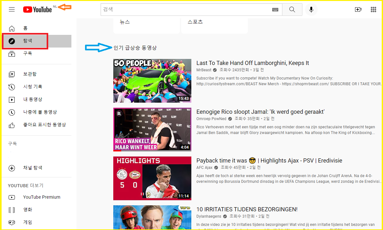Image resolution: width=383 pixels, height=230 pixels.
Task: Open the 50 People Lamborghini video thumbnail
Action: 152,81
